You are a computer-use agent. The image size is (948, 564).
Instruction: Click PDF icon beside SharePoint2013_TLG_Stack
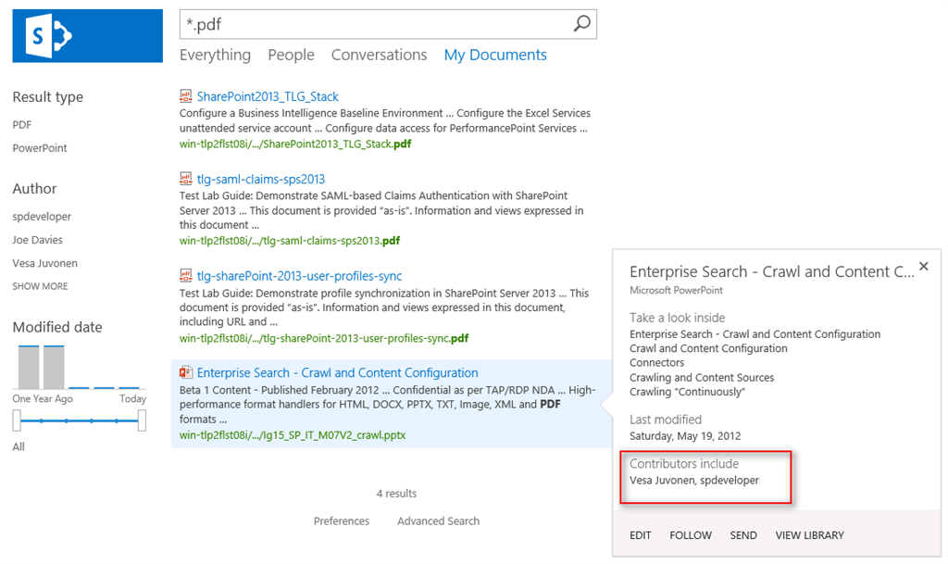[186, 96]
